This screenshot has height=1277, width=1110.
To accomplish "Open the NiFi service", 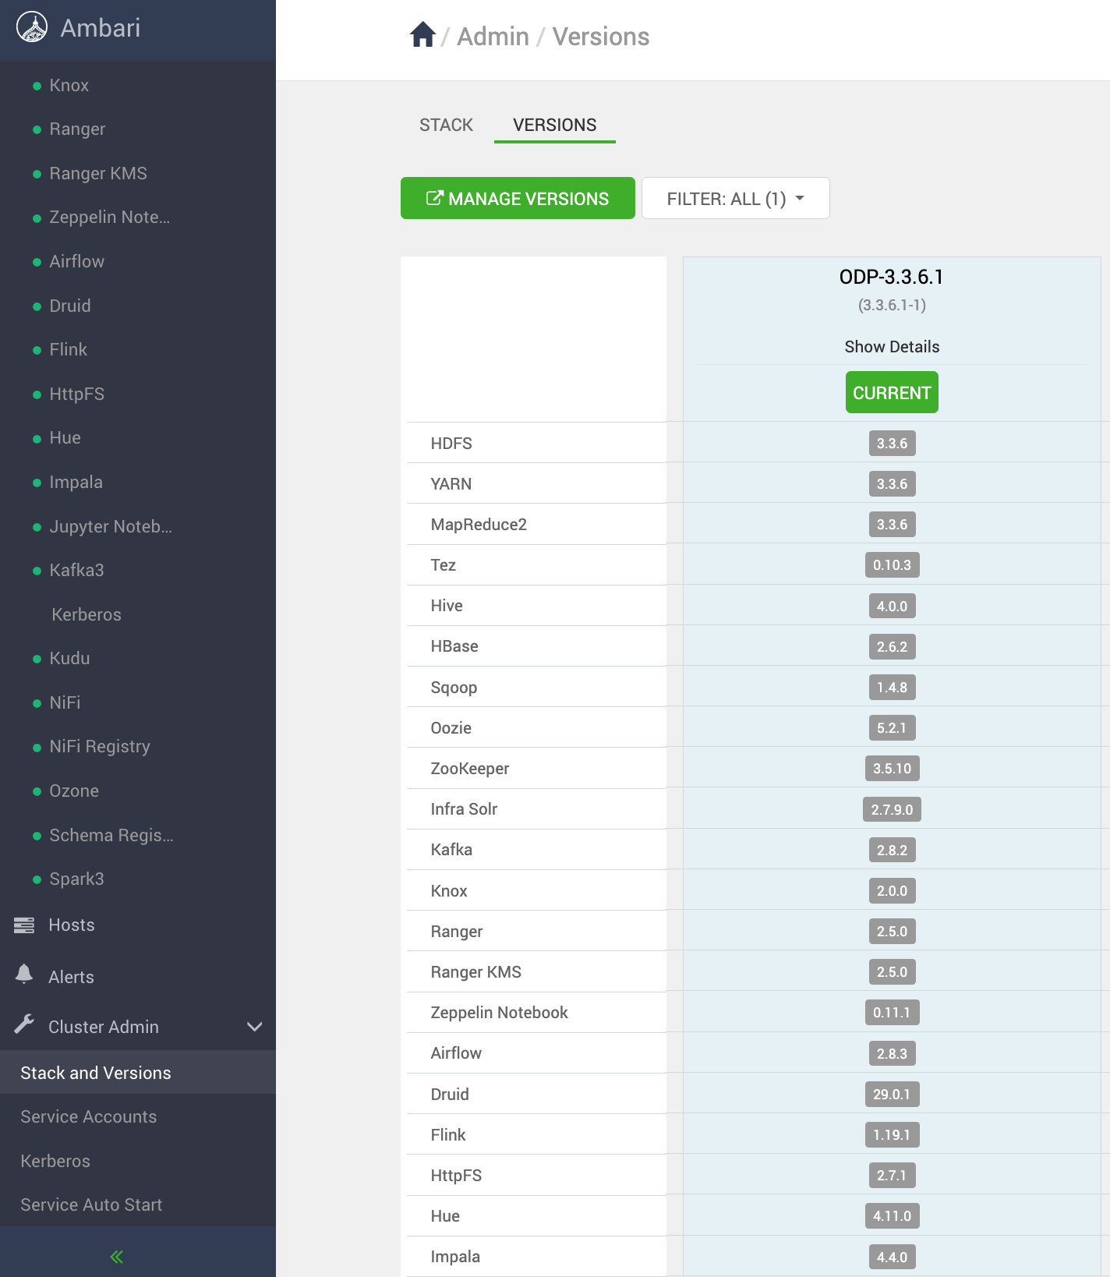I will point(65,702).
